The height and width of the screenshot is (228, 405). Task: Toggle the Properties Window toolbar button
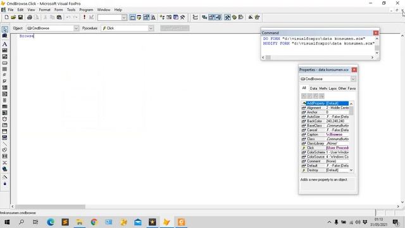[211, 17]
